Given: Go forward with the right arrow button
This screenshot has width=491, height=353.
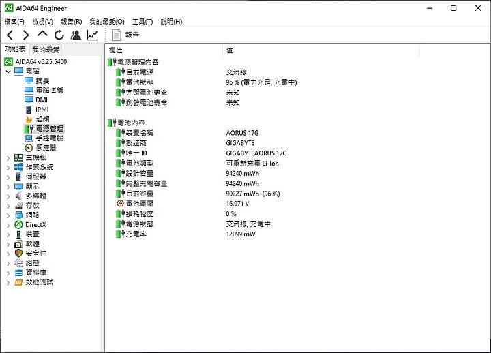Looking at the screenshot, I should tap(26, 35).
